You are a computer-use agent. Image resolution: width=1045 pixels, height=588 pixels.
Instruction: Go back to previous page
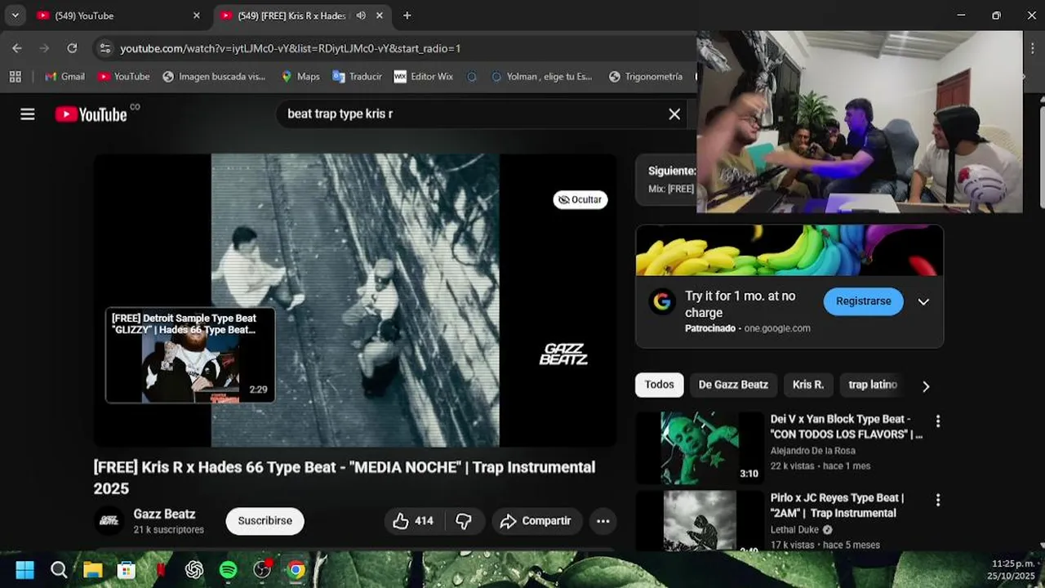[17, 48]
